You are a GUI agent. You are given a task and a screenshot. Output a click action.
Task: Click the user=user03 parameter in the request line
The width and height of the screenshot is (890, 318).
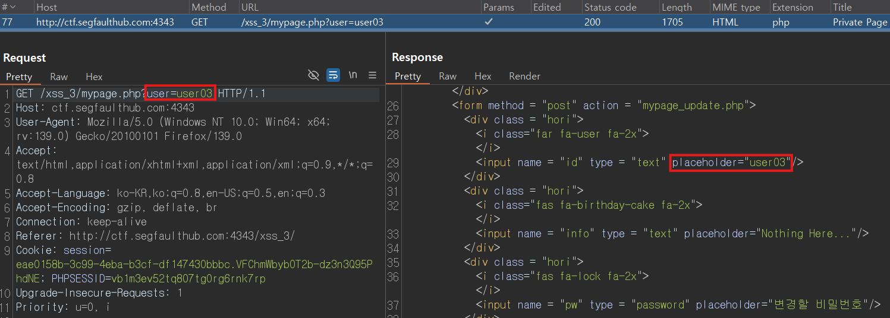pos(180,93)
